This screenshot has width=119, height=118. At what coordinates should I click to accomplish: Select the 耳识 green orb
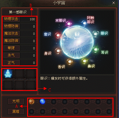pos(96,50)
